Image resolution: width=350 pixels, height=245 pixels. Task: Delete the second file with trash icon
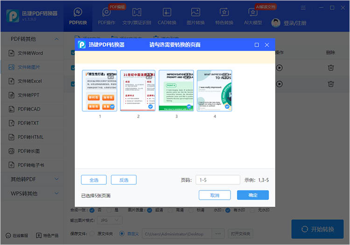coord(331,84)
